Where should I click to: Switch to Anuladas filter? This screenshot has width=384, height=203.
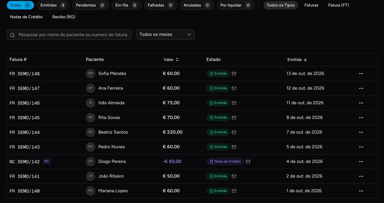(197, 5)
